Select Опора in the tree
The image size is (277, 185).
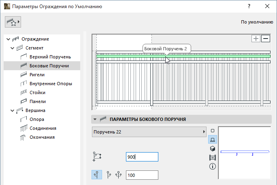click(37, 119)
